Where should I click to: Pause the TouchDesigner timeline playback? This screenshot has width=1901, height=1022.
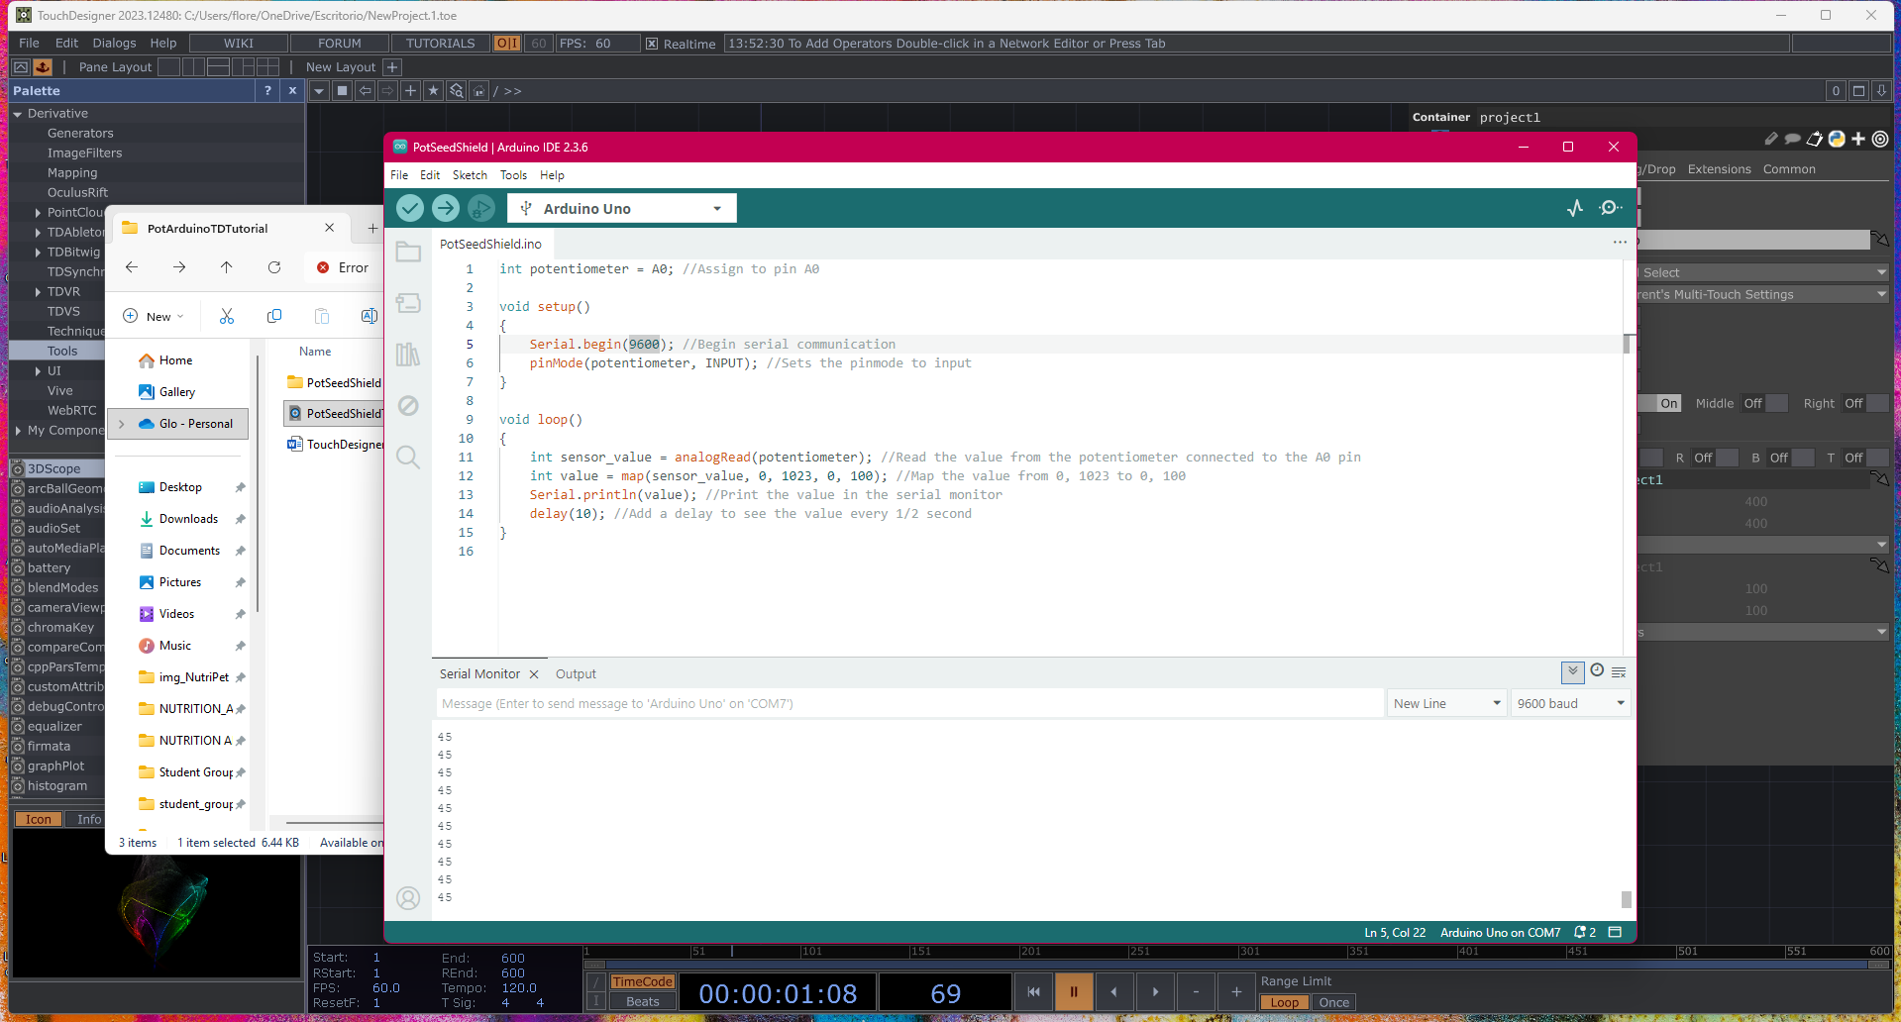pyautogui.click(x=1073, y=991)
